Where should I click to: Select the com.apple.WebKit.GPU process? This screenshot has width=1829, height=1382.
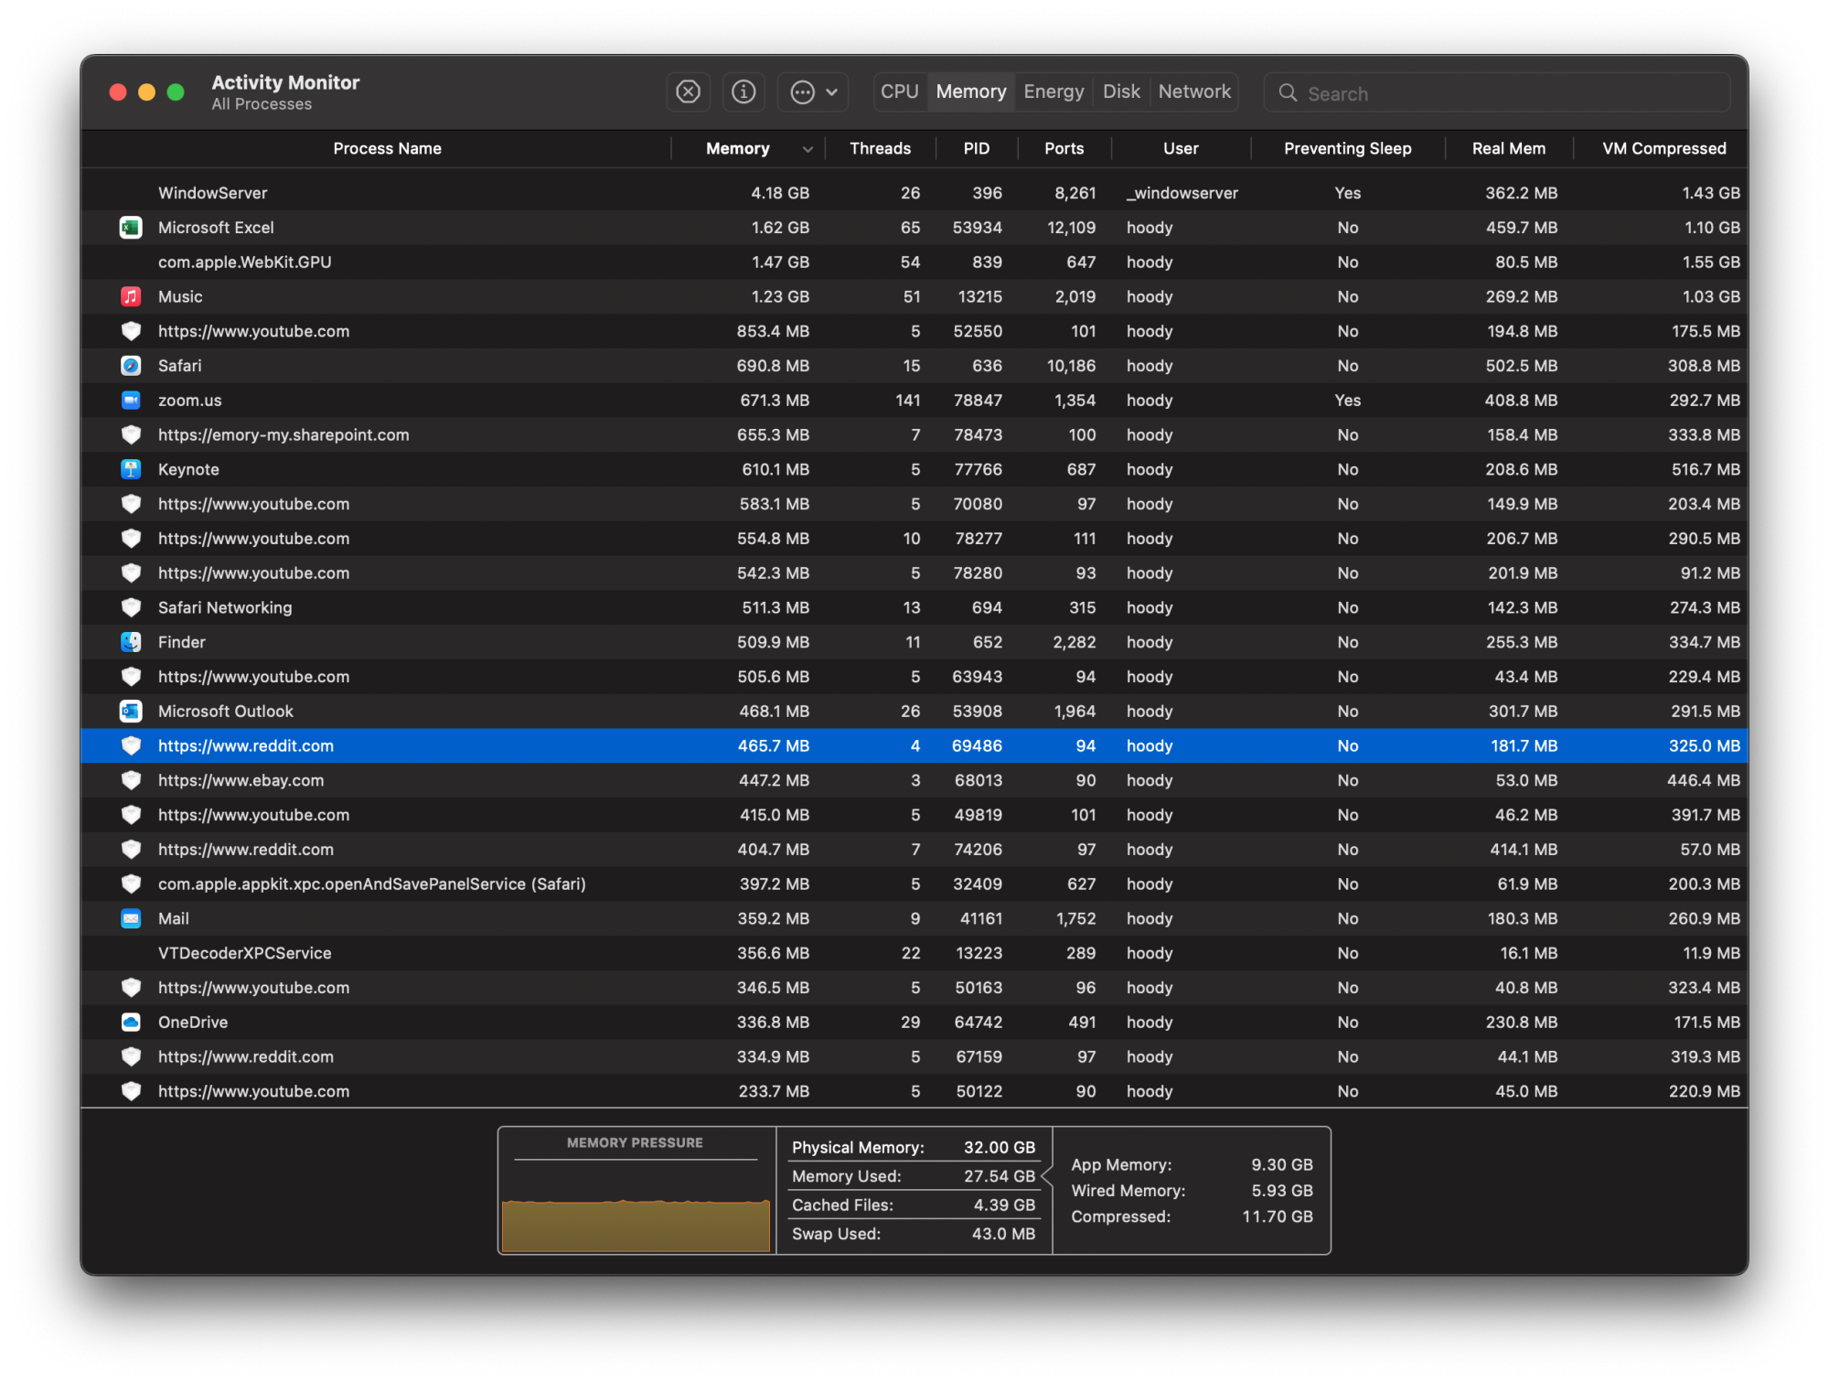[914, 262]
